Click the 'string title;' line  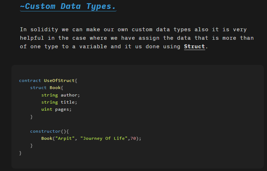pyautogui.click(x=59, y=102)
